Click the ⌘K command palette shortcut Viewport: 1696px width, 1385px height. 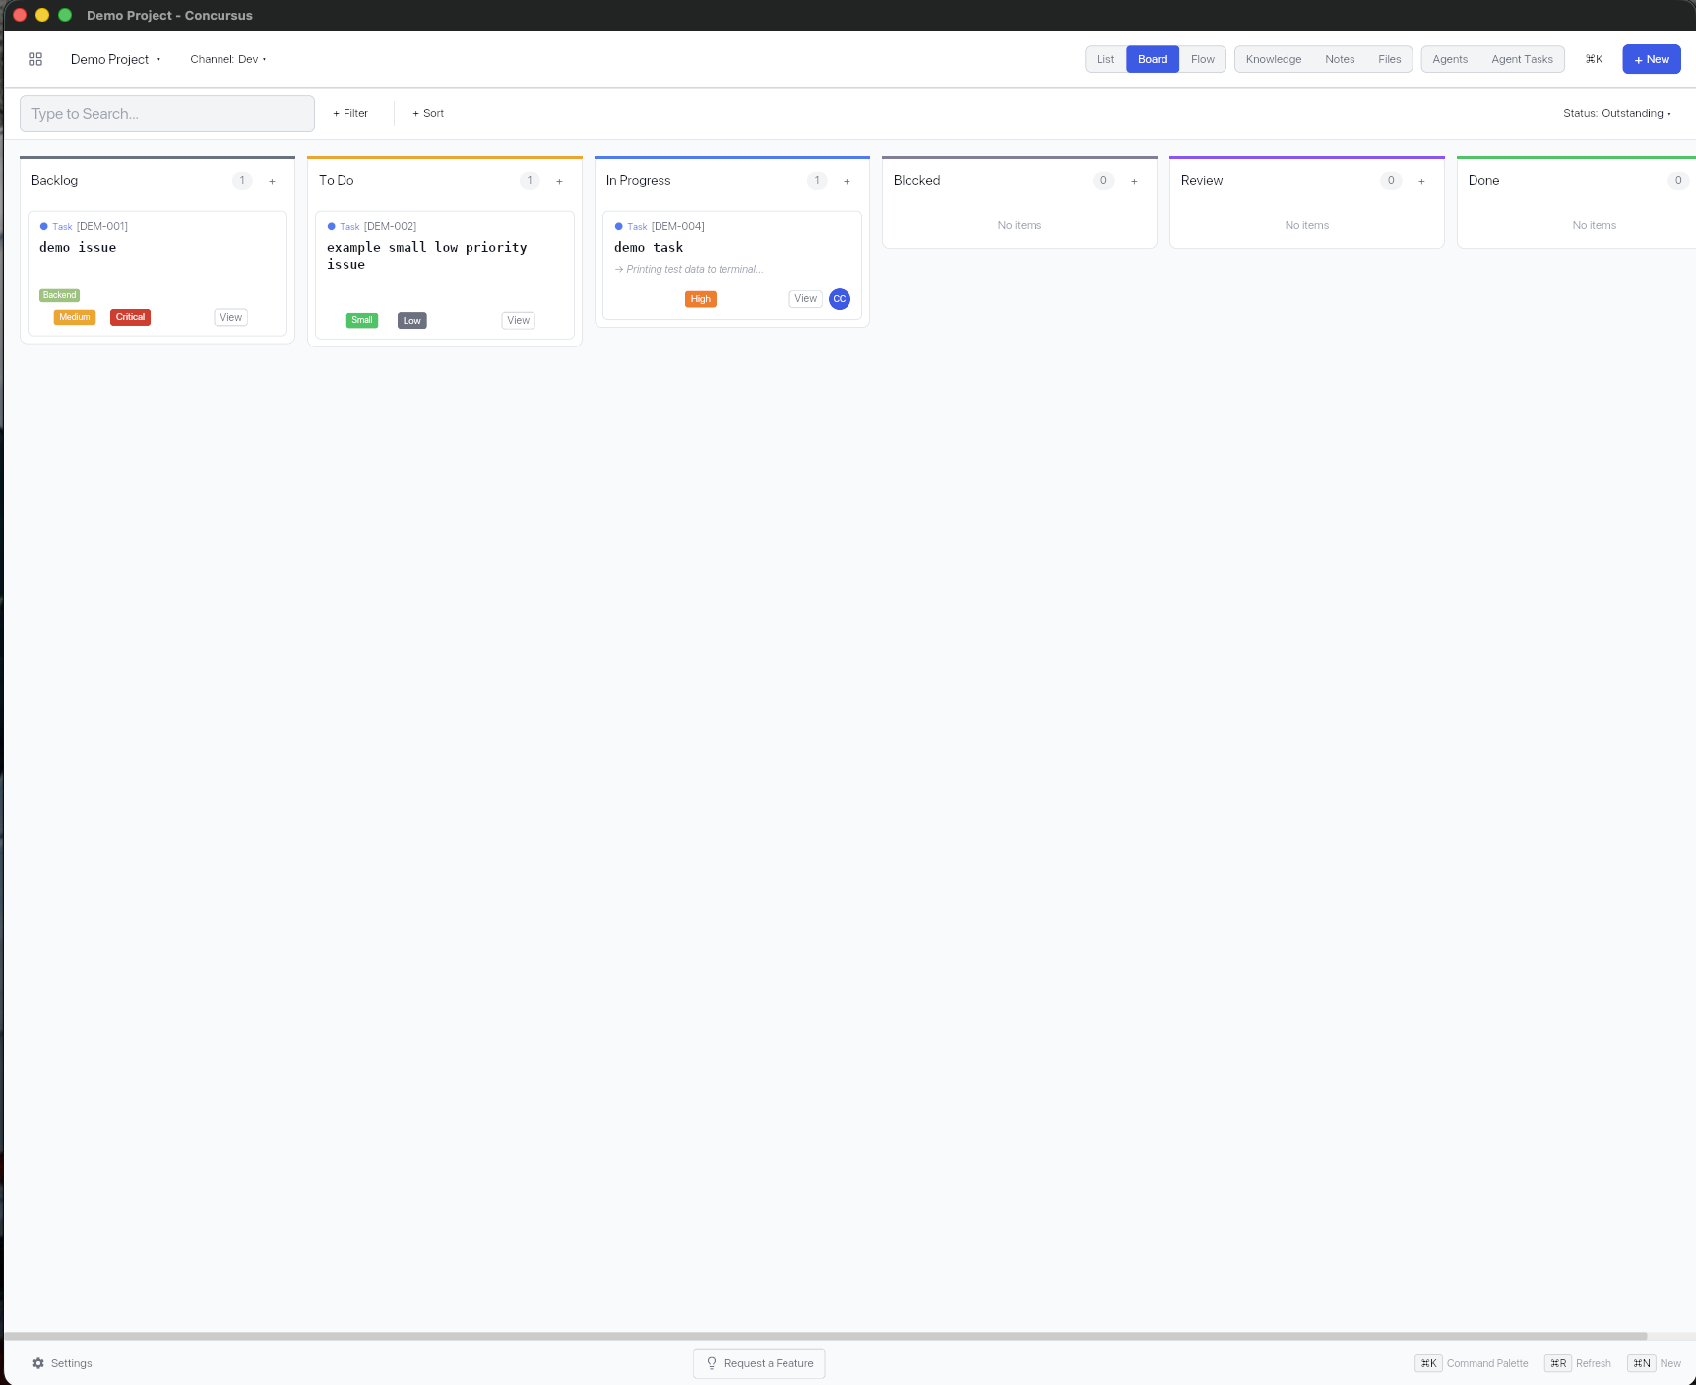tap(1593, 59)
